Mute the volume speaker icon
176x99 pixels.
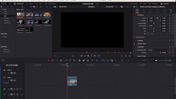pyautogui.click(x=156, y=61)
